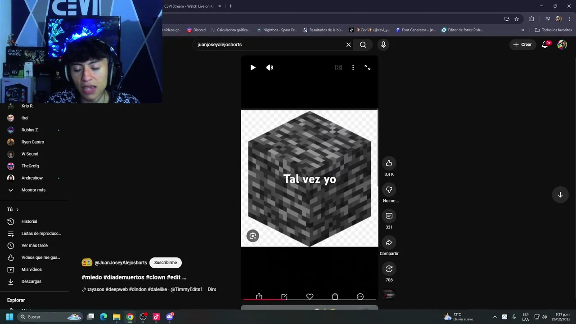
Task: Enter fullscreen on the Shorts player
Action: (x=368, y=67)
